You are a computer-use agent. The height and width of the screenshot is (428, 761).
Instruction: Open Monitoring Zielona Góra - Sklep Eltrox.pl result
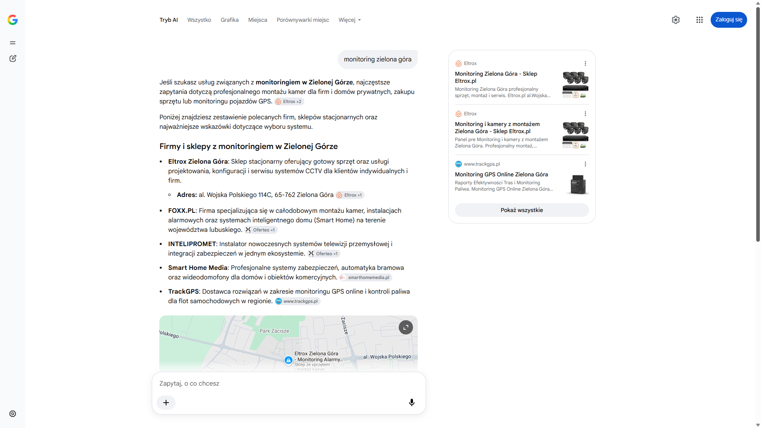496,77
